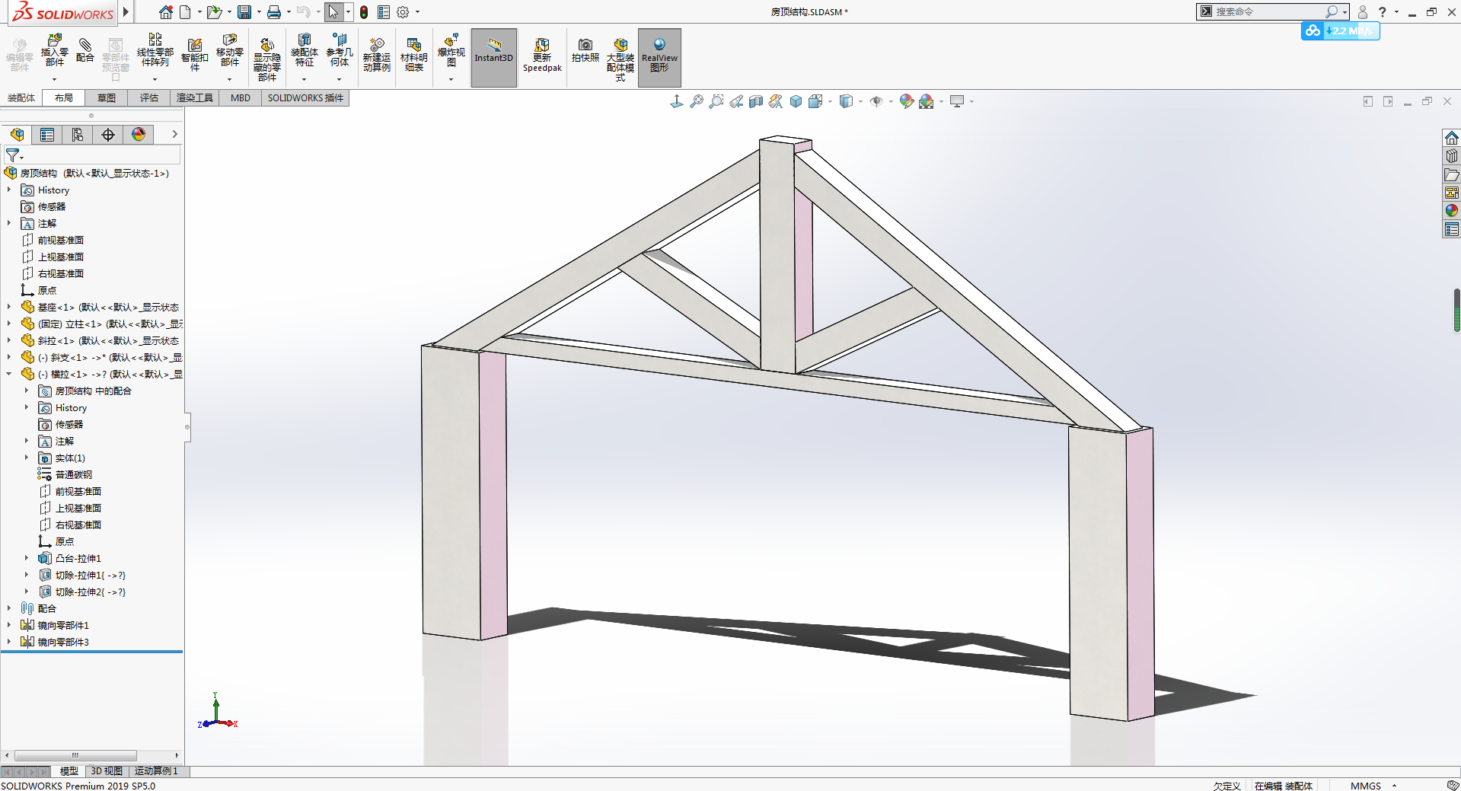Click the Hide/Show Items eye icon

876,101
